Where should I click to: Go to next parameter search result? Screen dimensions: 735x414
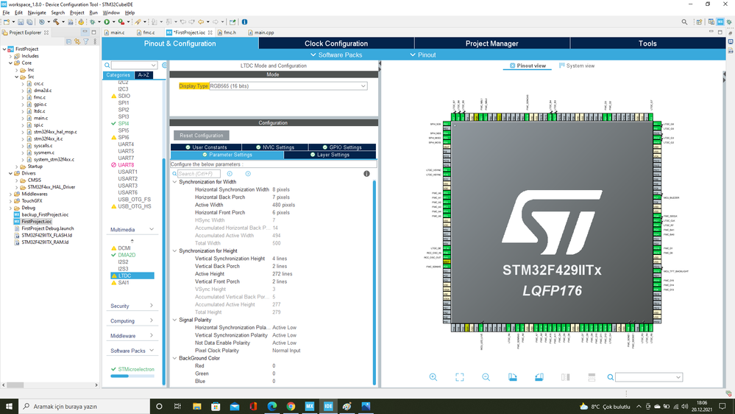point(248,174)
